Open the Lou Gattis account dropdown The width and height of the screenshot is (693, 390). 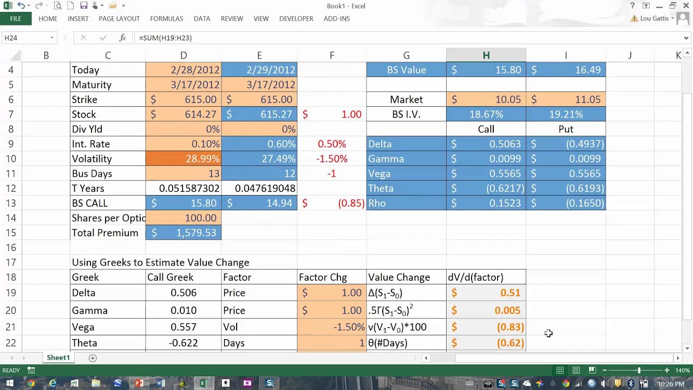click(657, 18)
